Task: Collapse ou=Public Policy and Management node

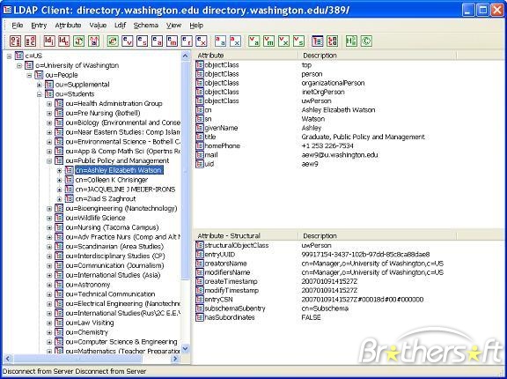Action: tap(49, 161)
